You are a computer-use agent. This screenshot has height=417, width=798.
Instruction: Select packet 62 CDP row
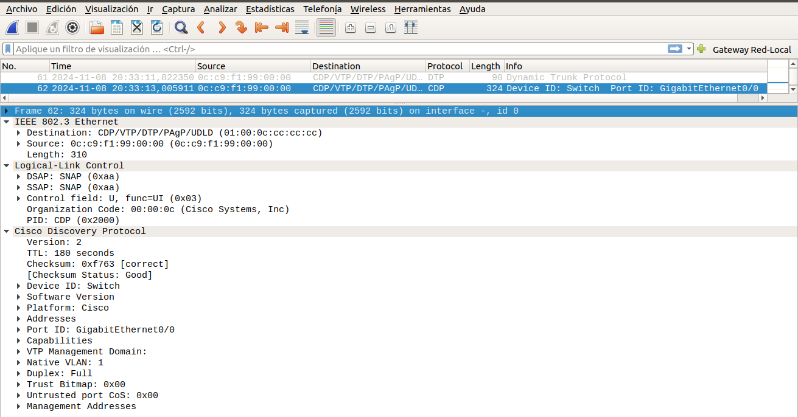coord(383,89)
